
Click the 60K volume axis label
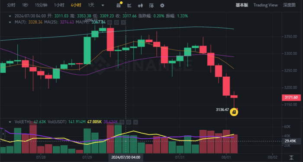287,127
